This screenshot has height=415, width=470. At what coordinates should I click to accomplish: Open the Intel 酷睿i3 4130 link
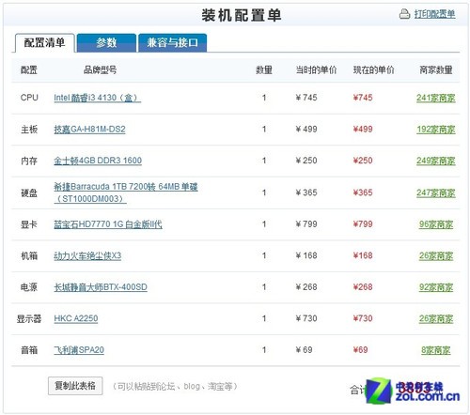(x=97, y=98)
